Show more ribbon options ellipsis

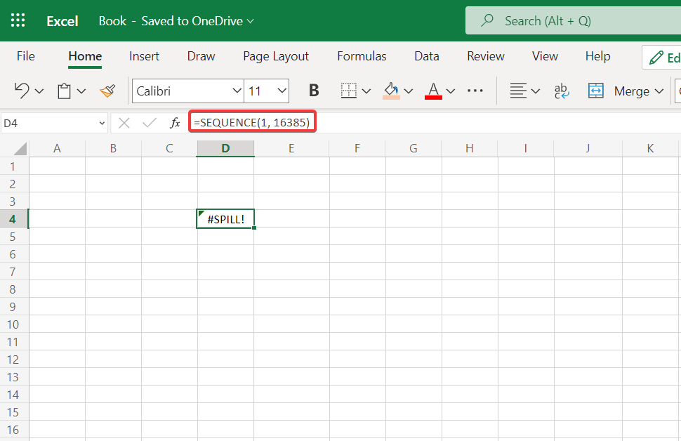coord(475,91)
